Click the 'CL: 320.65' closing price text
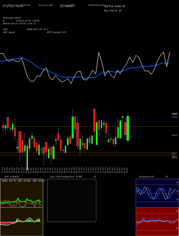 67,6
